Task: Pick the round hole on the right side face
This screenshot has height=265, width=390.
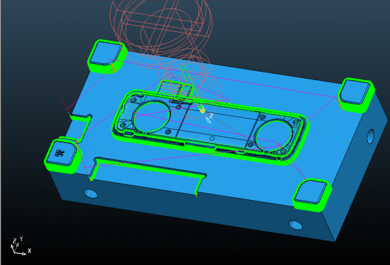Action: click(370, 137)
